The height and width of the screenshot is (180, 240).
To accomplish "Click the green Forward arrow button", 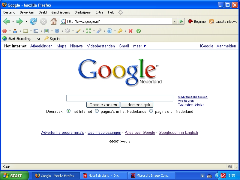I will pyautogui.click(x=20, y=21).
